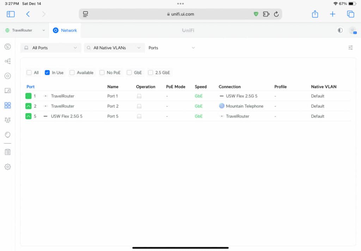
Task: Check the GbE filter checkbox
Action: pos(129,73)
